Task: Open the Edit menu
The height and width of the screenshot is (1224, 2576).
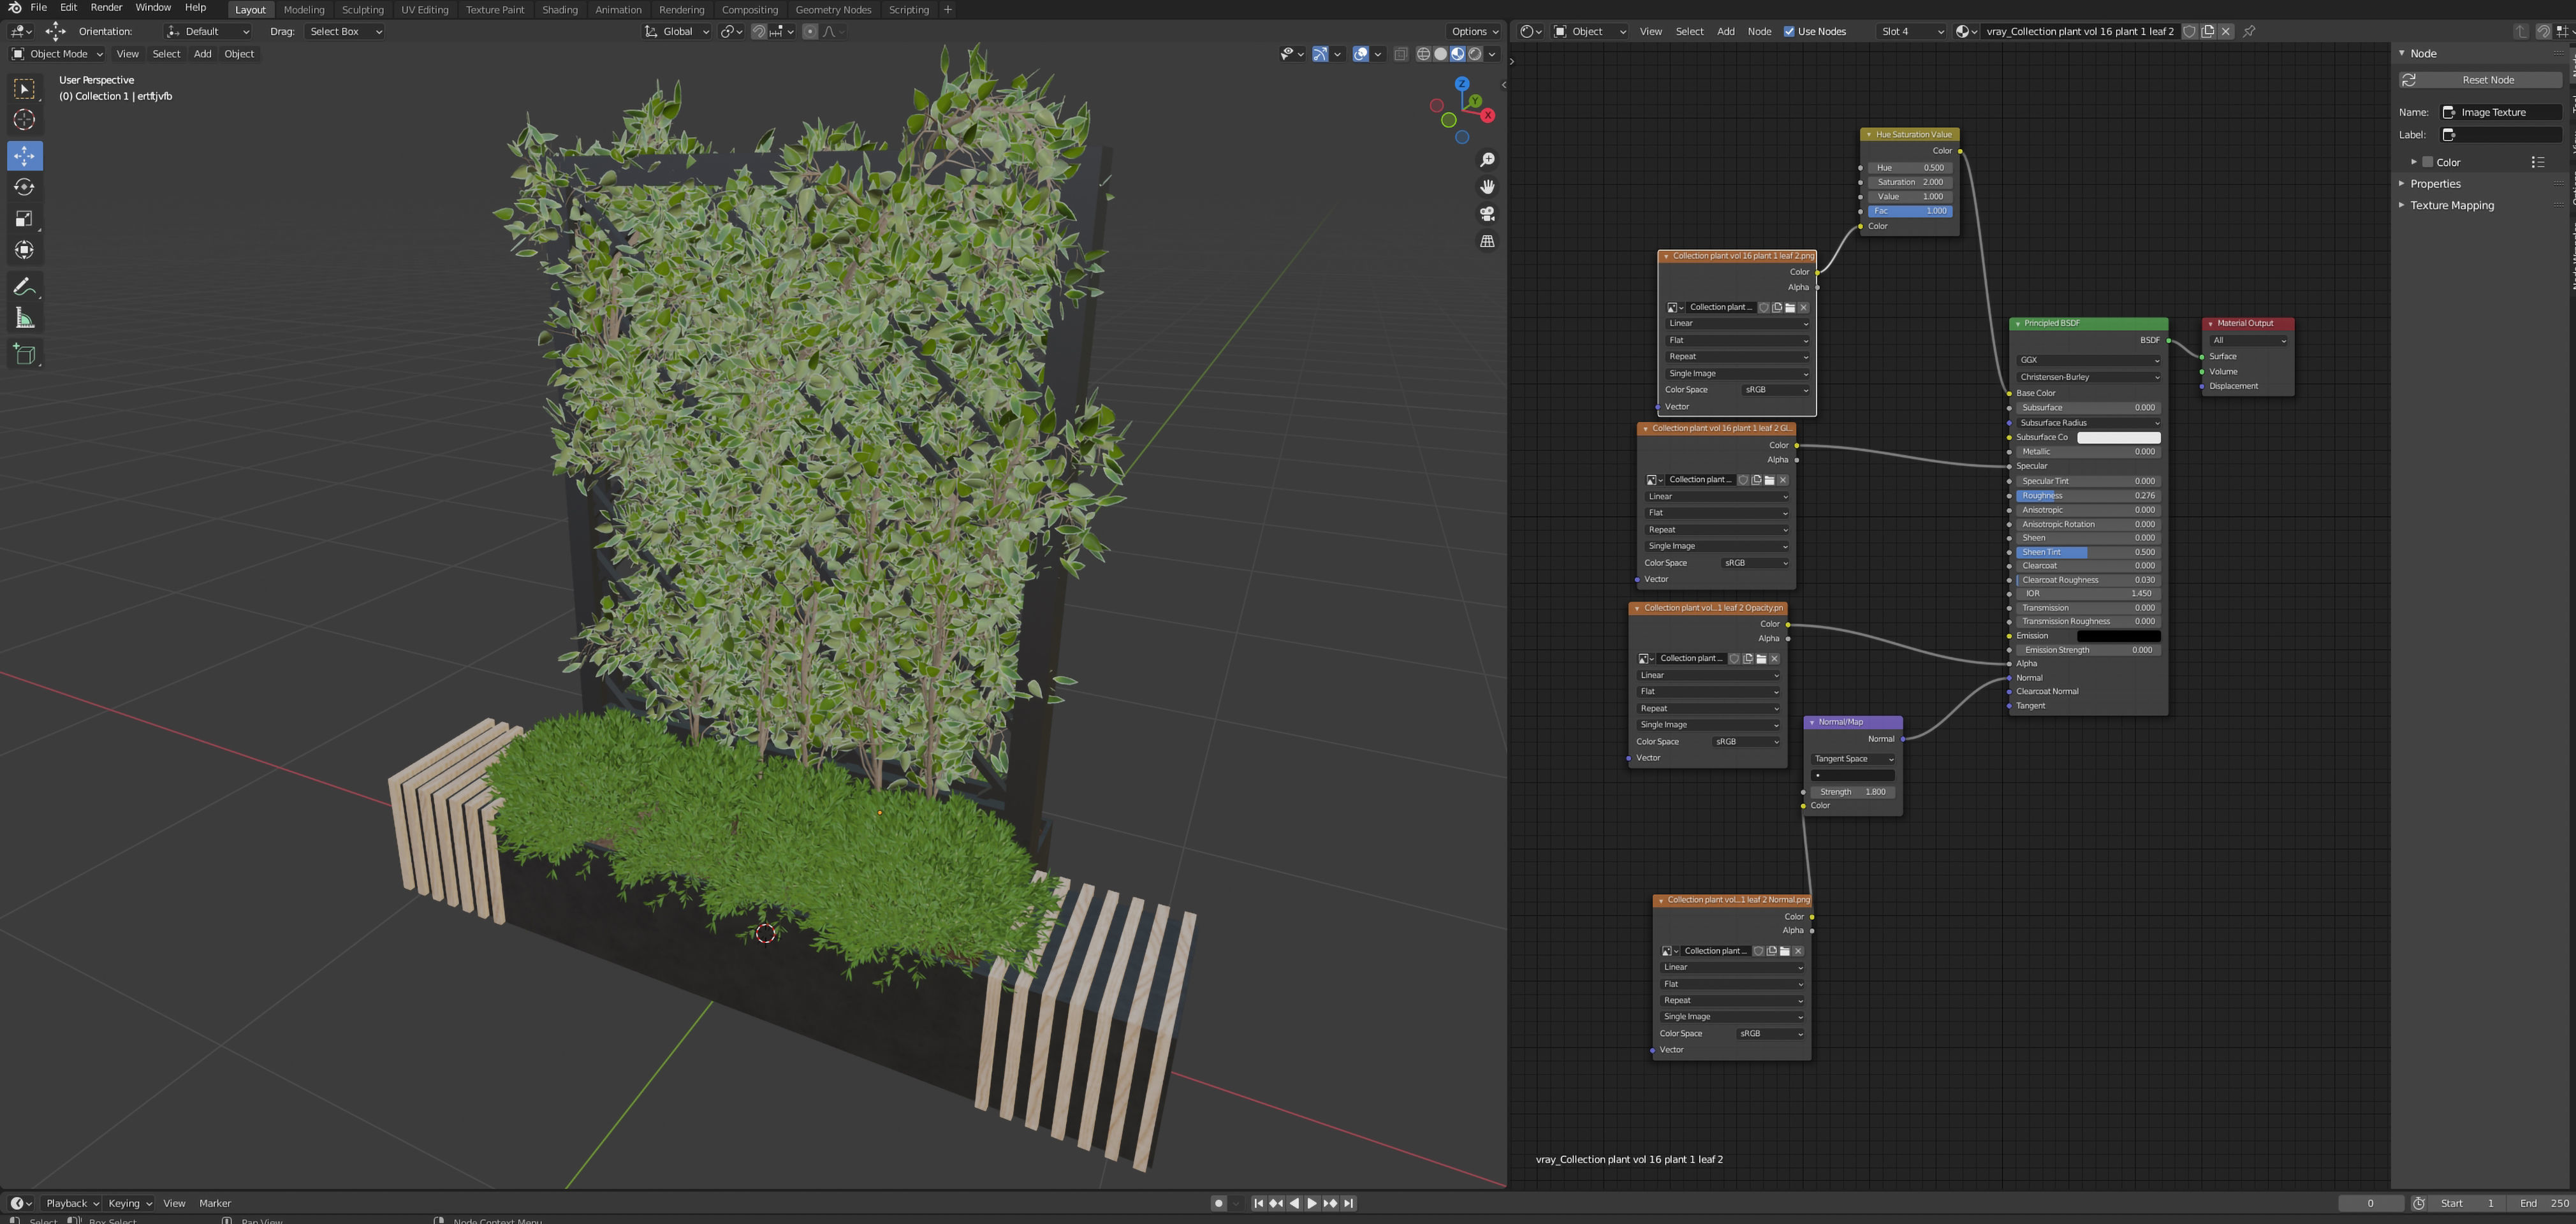Action: point(68,8)
